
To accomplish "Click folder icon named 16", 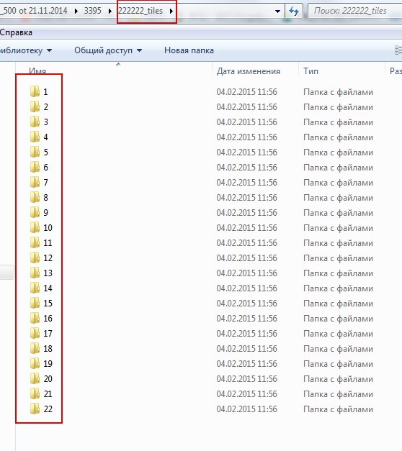I will point(35,318).
